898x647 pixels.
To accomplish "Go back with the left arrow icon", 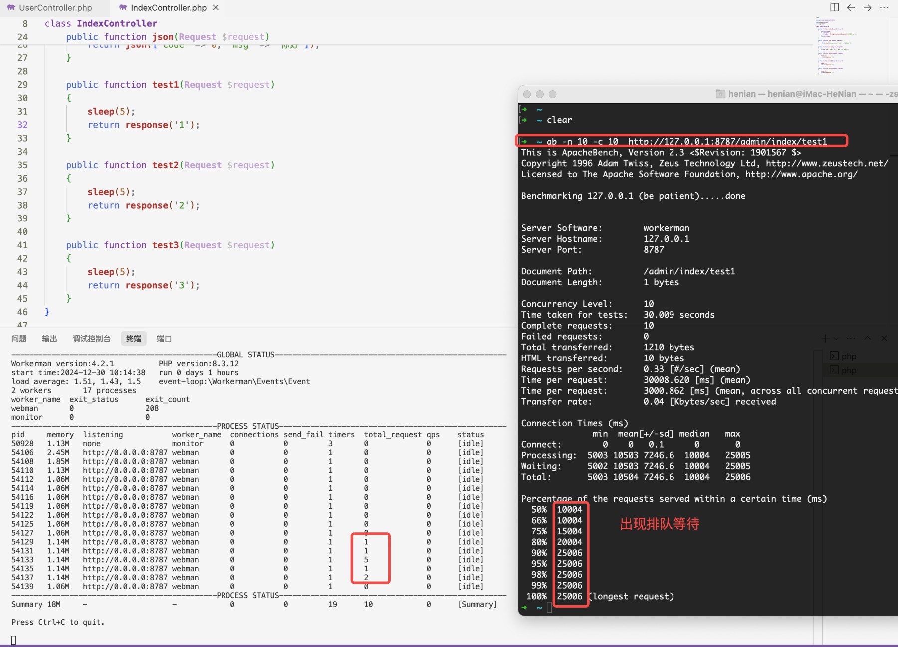I will point(851,7).
